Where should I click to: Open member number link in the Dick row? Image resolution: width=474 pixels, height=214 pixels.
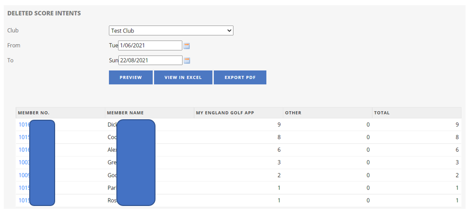tap(24, 124)
